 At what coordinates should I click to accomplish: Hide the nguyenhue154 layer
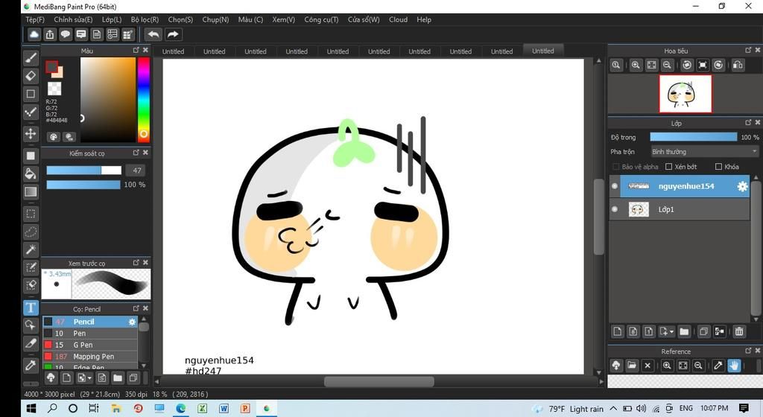[615, 186]
